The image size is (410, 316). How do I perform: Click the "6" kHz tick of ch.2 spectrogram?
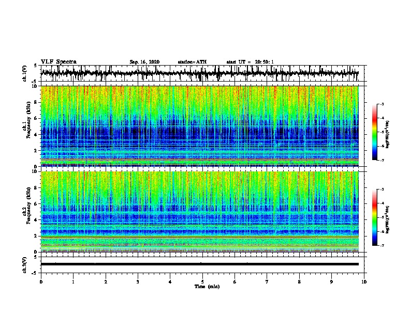(x=36, y=203)
